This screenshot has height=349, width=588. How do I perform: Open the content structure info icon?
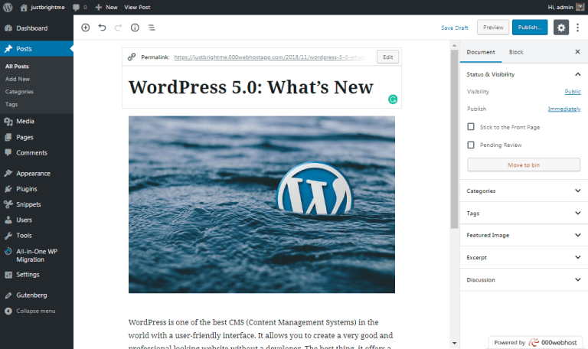click(135, 28)
